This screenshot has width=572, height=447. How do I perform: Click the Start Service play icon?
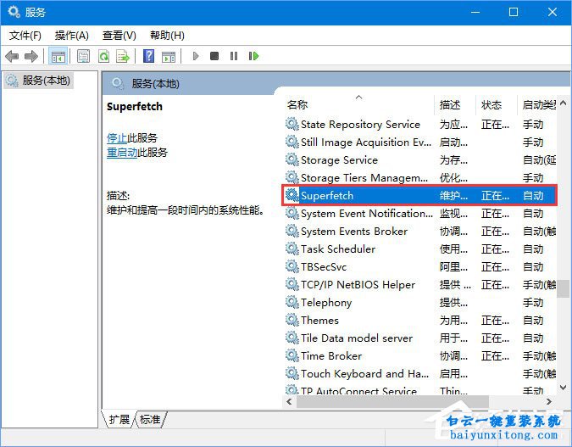(x=196, y=56)
